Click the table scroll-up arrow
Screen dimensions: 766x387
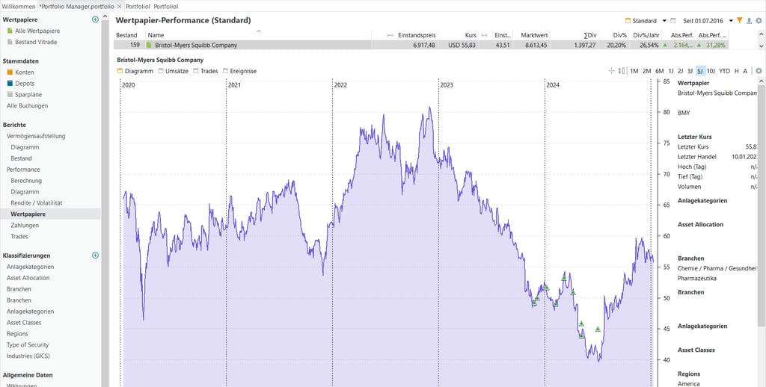tap(761, 34)
